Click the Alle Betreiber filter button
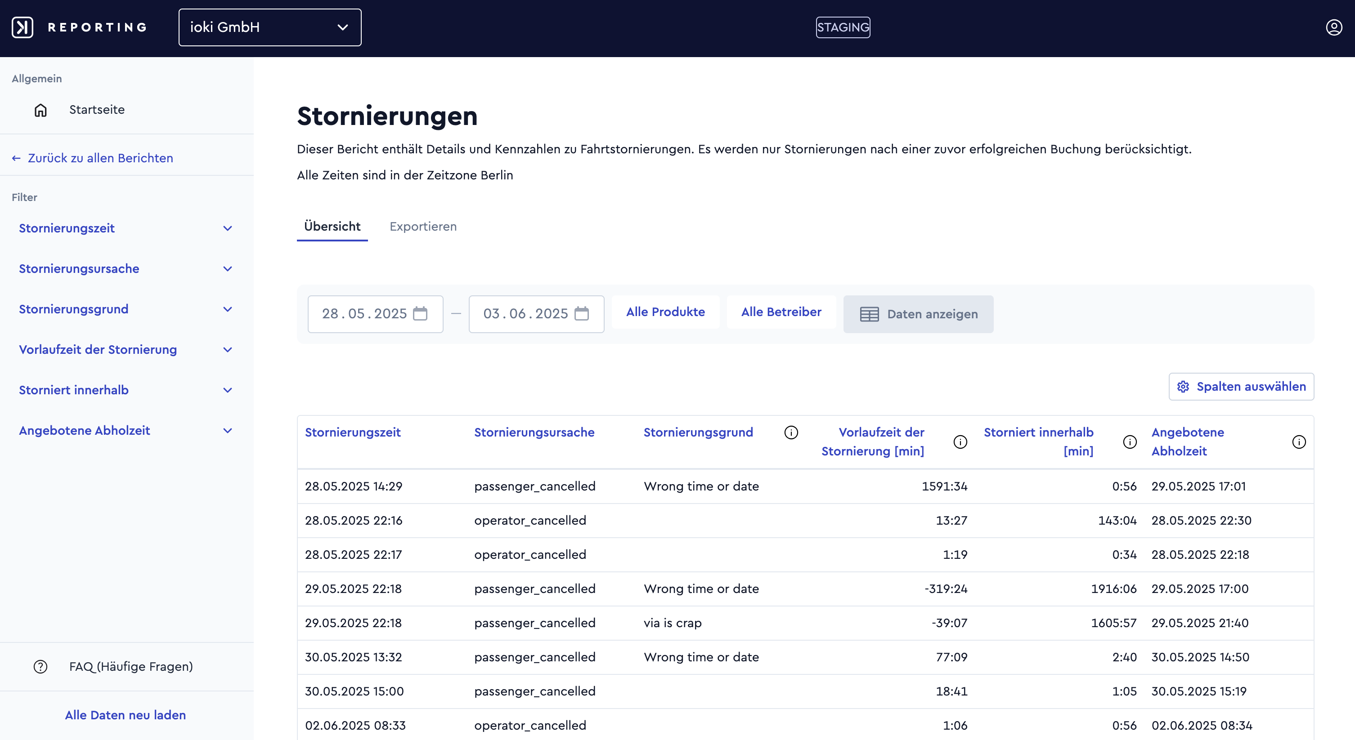The height and width of the screenshot is (740, 1355). click(x=781, y=312)
